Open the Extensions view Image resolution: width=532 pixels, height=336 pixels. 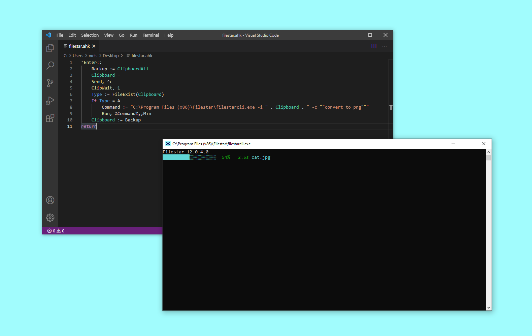pos(50,118)
